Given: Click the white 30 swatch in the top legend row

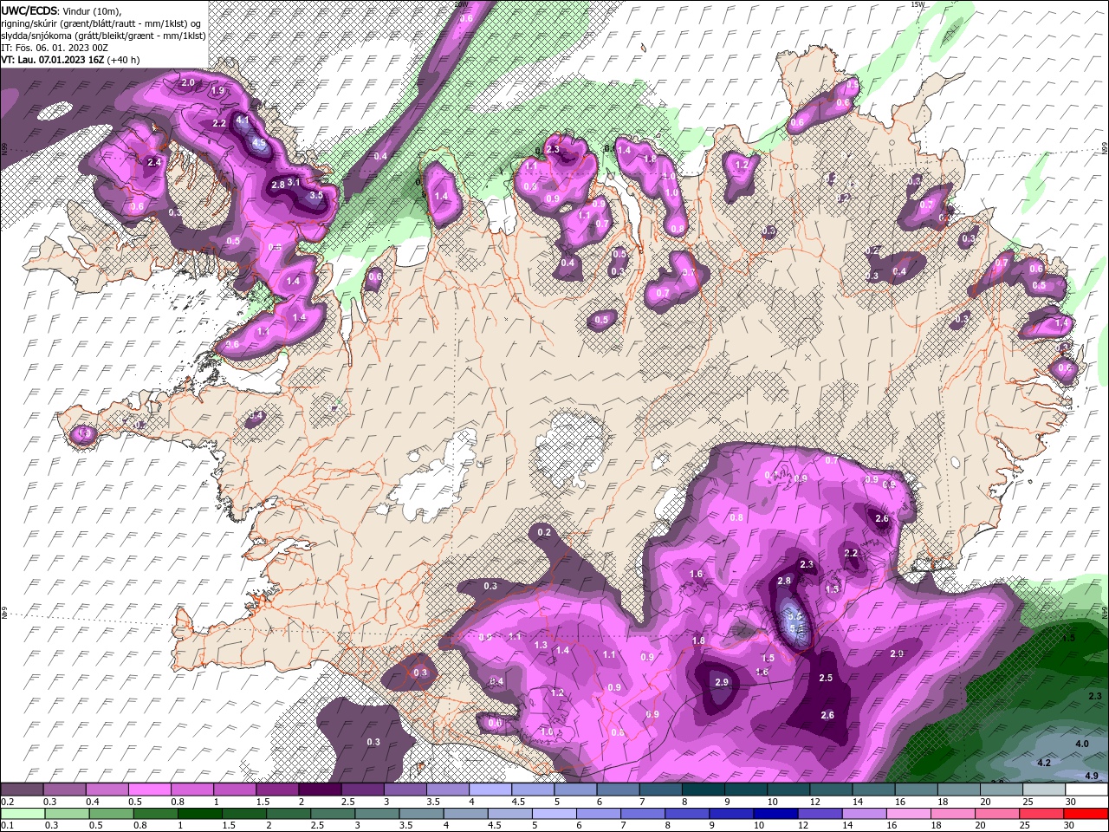Looking at the screenshot, I should coord(1087,790).
